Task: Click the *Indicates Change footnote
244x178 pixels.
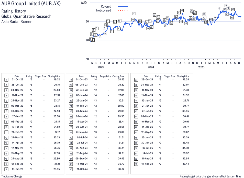Action: tap(12, 176)
